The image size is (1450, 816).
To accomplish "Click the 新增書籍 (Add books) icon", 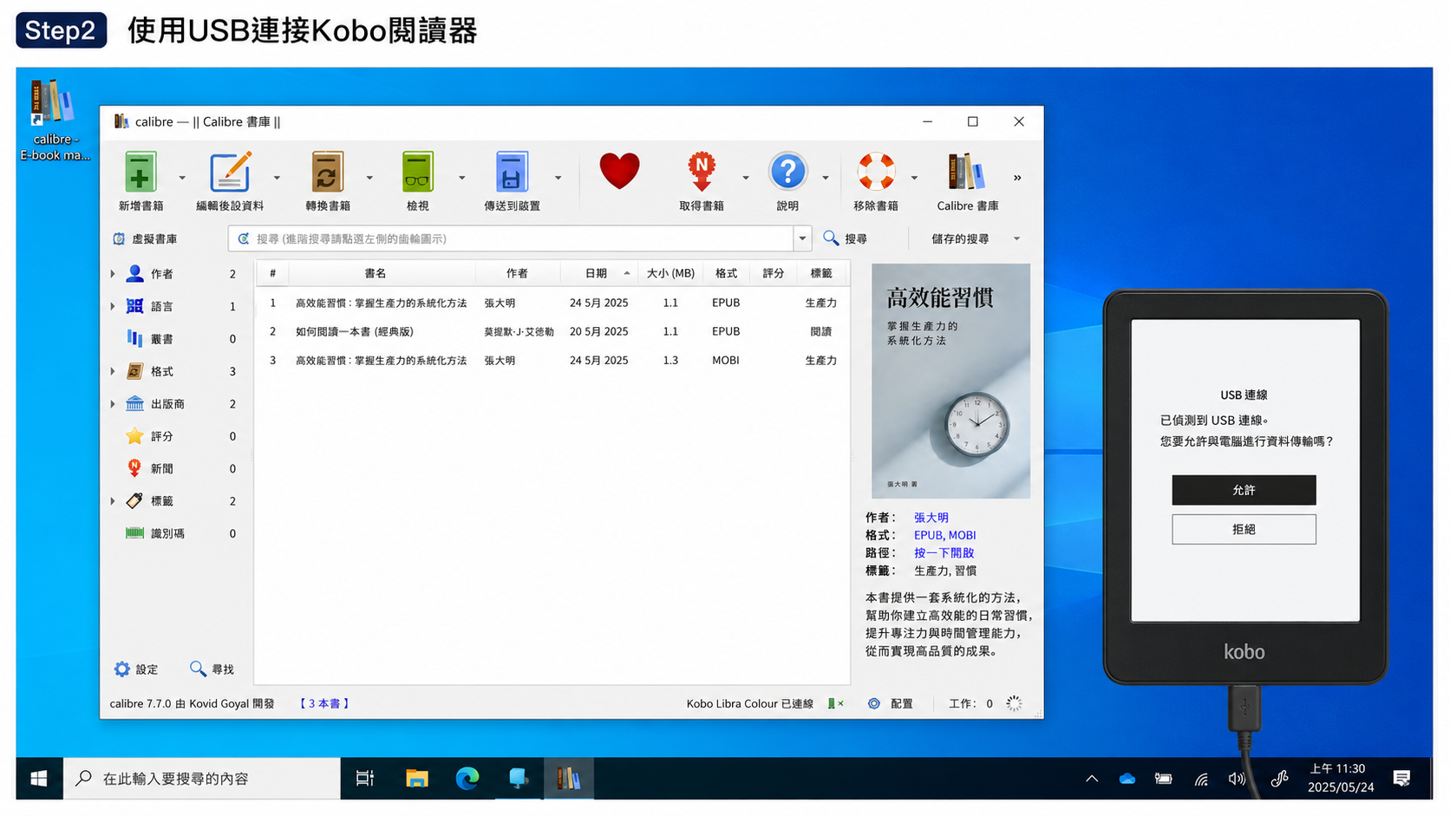I will (x=140, y=173).
